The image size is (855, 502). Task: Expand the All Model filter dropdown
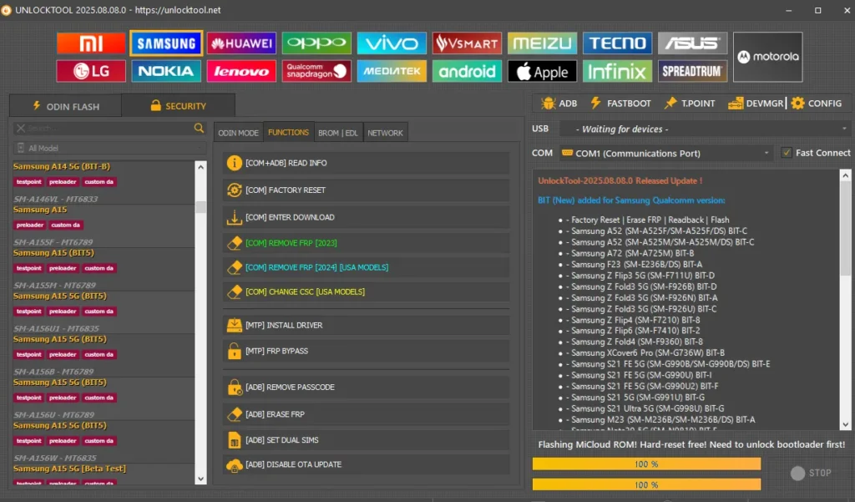pyautogui.click(x=109, y=148)
